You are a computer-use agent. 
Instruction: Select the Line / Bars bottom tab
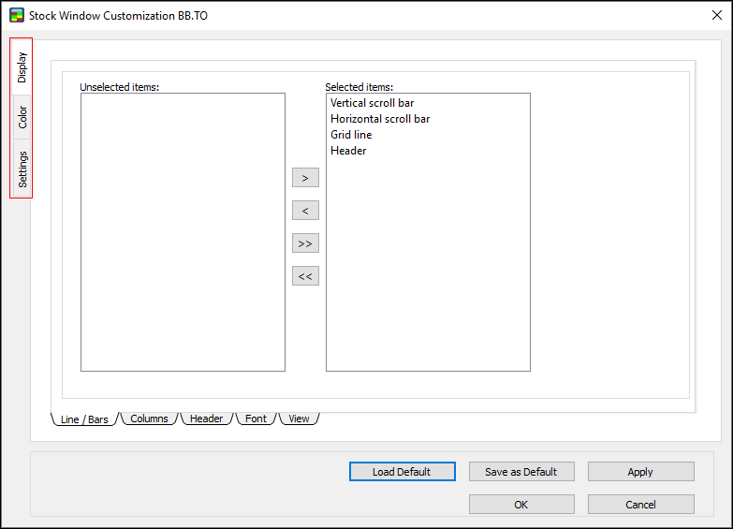pyautogui.click(x=84, y=419)
